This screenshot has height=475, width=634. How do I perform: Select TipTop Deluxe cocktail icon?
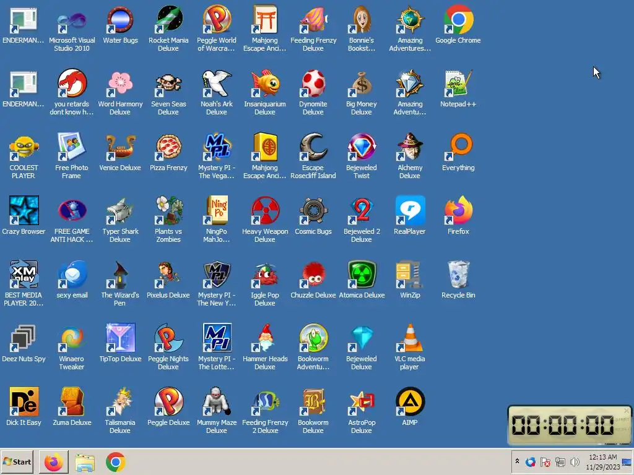[120, 338]
